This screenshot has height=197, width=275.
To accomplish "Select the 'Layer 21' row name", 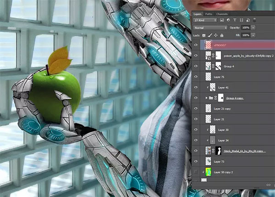I will 219,119.
